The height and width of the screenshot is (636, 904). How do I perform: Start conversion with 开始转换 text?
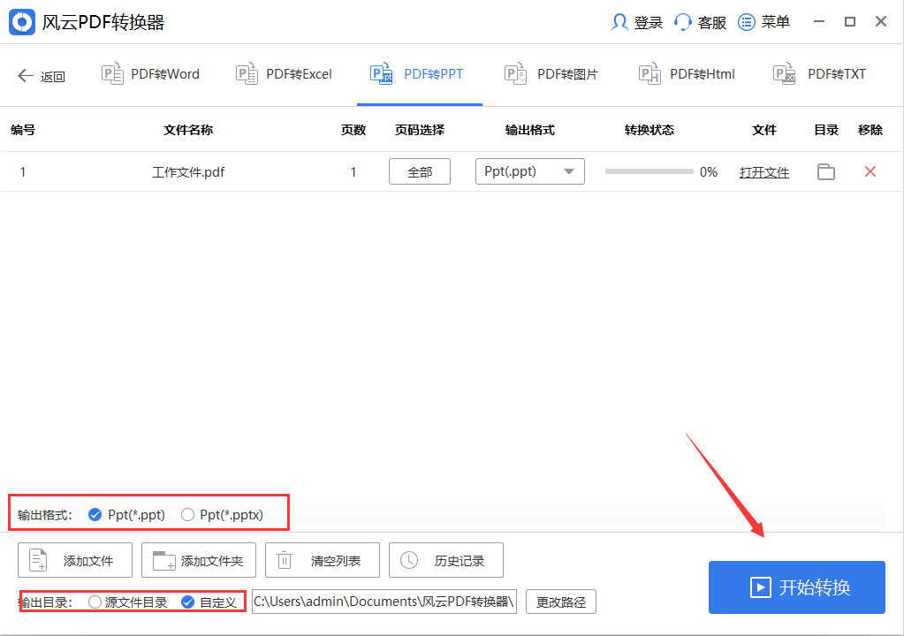[x=816, y=587]
